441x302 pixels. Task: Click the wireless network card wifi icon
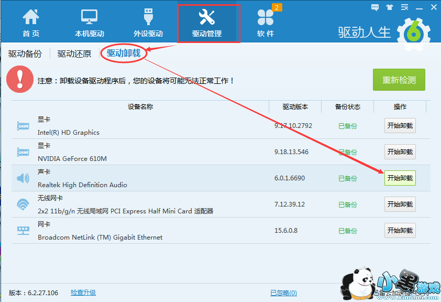tap(23, 204)
